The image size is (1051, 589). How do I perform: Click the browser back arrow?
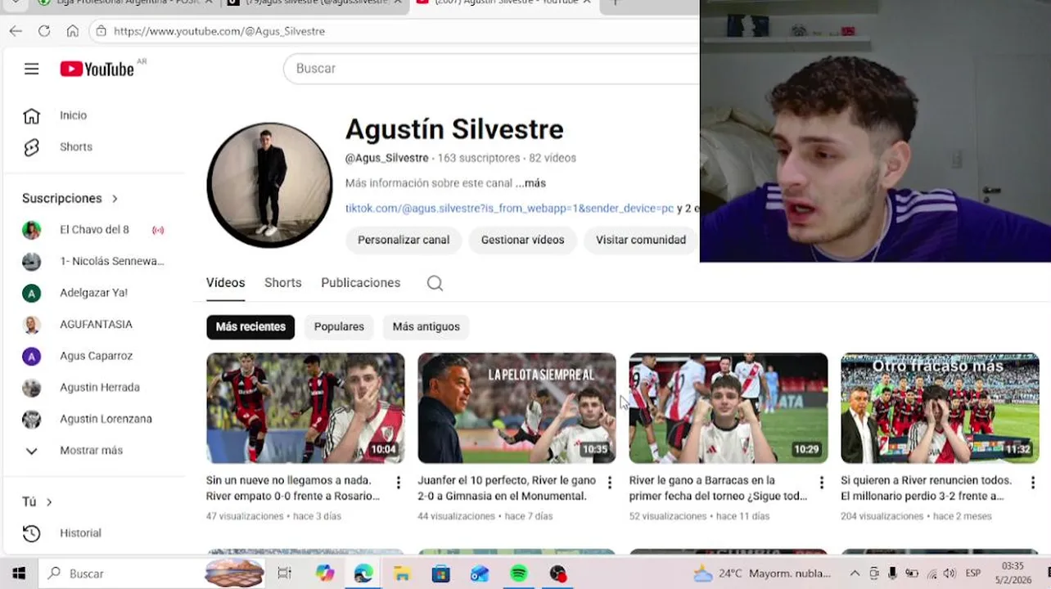point(16,31)
